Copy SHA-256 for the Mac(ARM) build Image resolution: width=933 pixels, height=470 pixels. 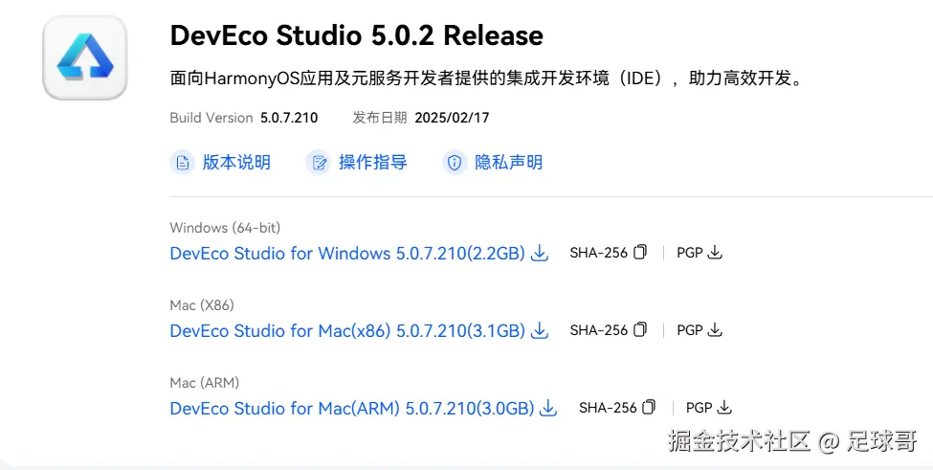point(649,407)
